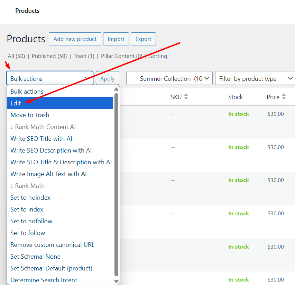
Task: Select Determine Search Intent option
Action: tap(44, 280)
